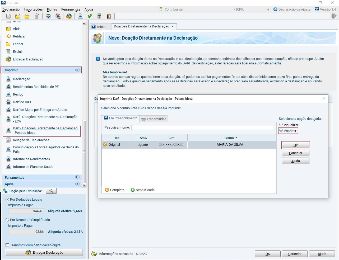The image size is (339, 260).
Task: Click the green checkmark verify icon
Action: (90, 16)
